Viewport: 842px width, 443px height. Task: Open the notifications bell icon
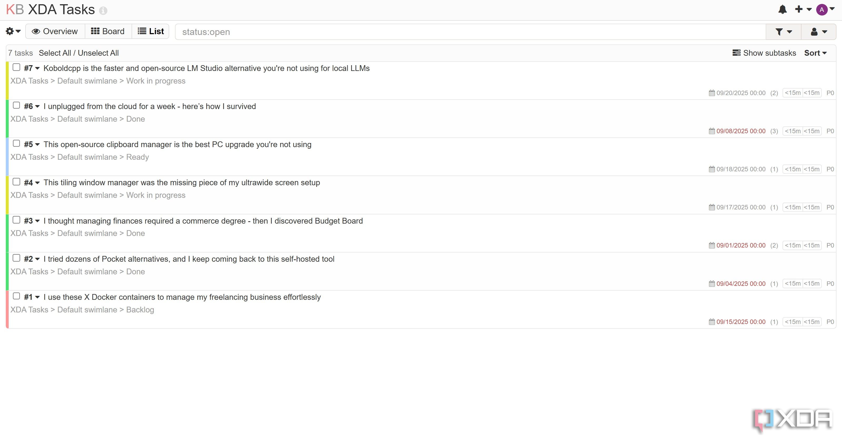click(x=783, y=9)
